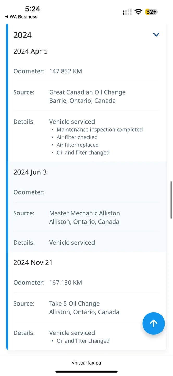Tap the Wi-Fi status icon
This screenshot has width=173, height=376.
[x=138, y=11]
